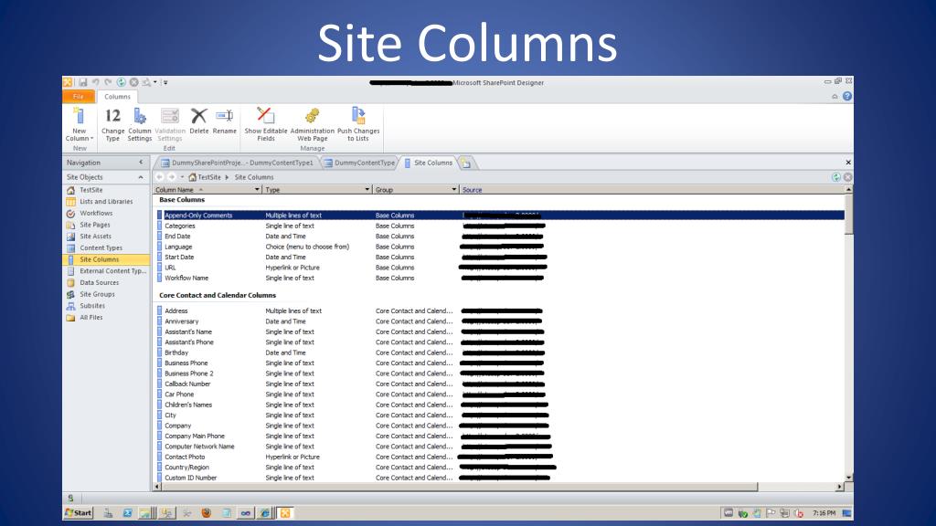The image size is (936, 526).
Task: Select the Categories column row
Action: (x=500, y=226)
